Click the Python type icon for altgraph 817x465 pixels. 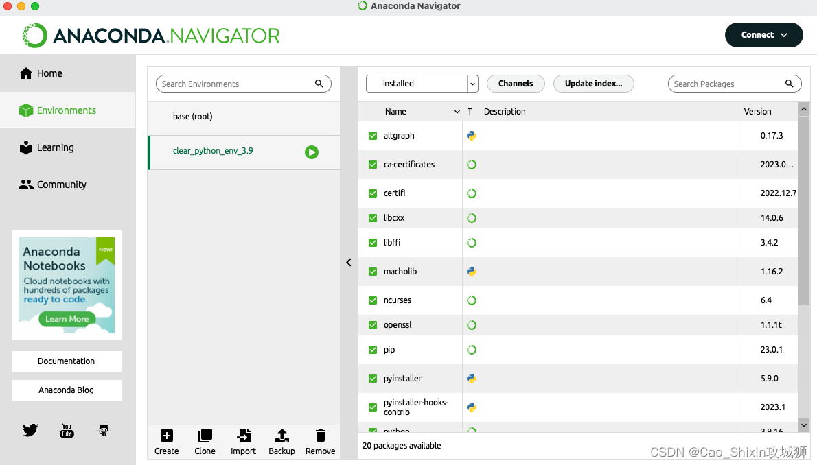pos(472,136)
